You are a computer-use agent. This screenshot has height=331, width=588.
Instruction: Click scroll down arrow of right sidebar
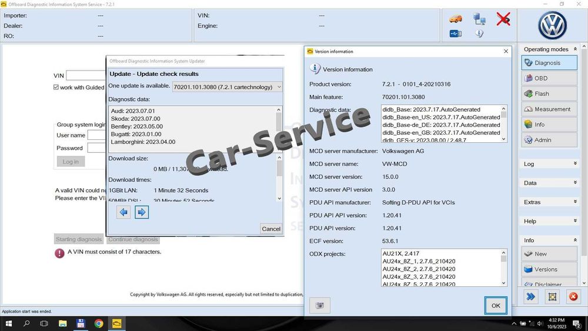click(x=584, y=283)
